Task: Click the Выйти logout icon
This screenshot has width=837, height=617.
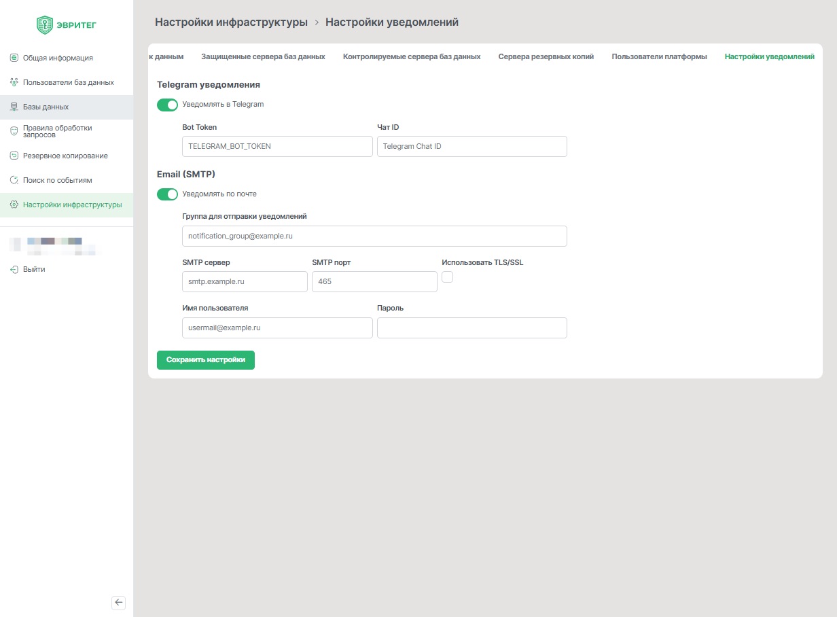Action: click(14, 269)
